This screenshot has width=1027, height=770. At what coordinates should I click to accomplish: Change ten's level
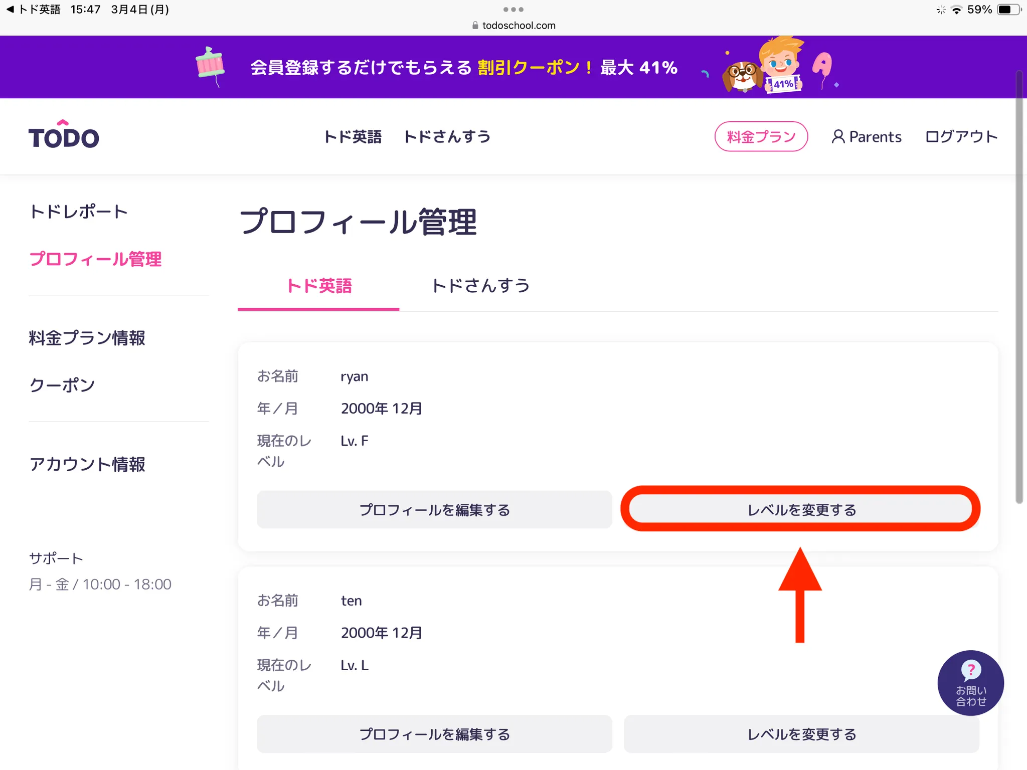click(801, 734)
